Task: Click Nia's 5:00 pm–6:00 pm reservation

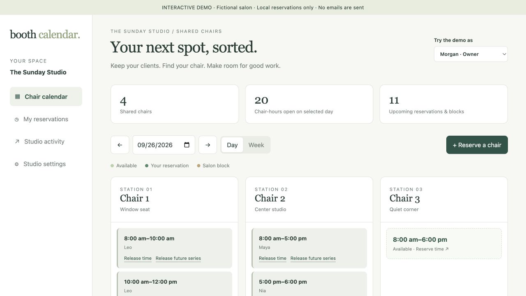Action: pyautogui.click(x=309, y=284)
